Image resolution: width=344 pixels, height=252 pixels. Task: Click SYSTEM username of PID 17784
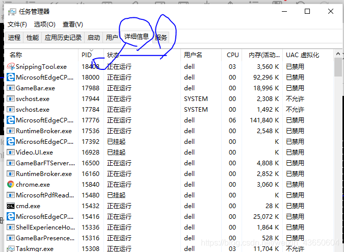tap(196, 110)
